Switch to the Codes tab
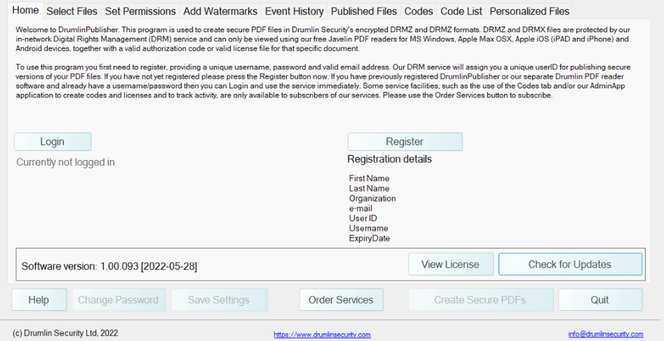The image size is (664, 341). click(418, 11)
